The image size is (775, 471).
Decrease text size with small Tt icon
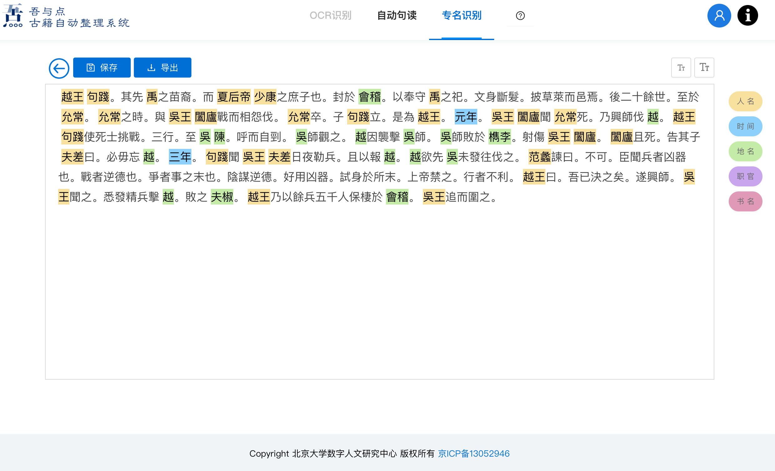click(x=681, y=68)
